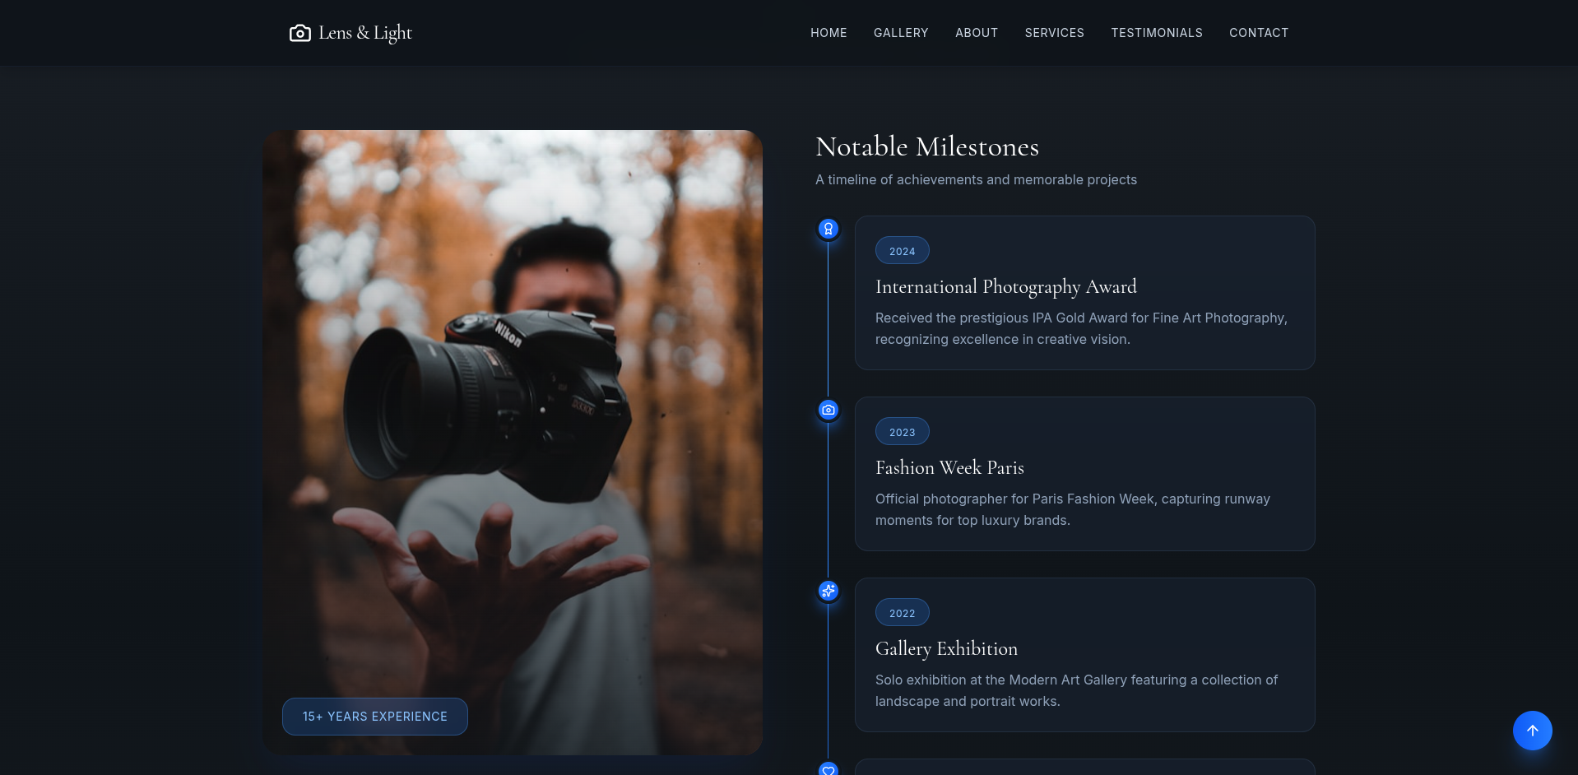1578x775 pixels.
Task: Open the Services menu item
Action: 1054,33
